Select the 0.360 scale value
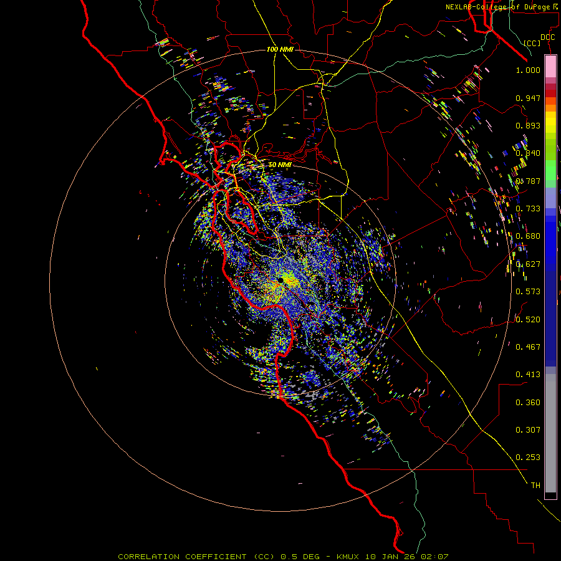This screenshot has width=561, height=561. point(528,403)
